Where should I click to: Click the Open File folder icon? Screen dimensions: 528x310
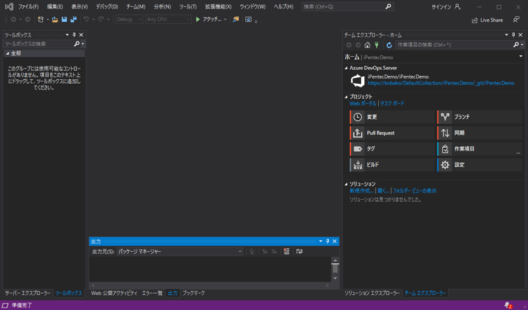coord(55,20)
